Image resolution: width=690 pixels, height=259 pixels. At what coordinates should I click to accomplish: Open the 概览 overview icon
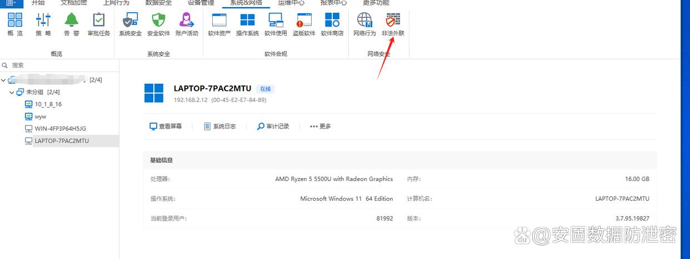[15, 24]
